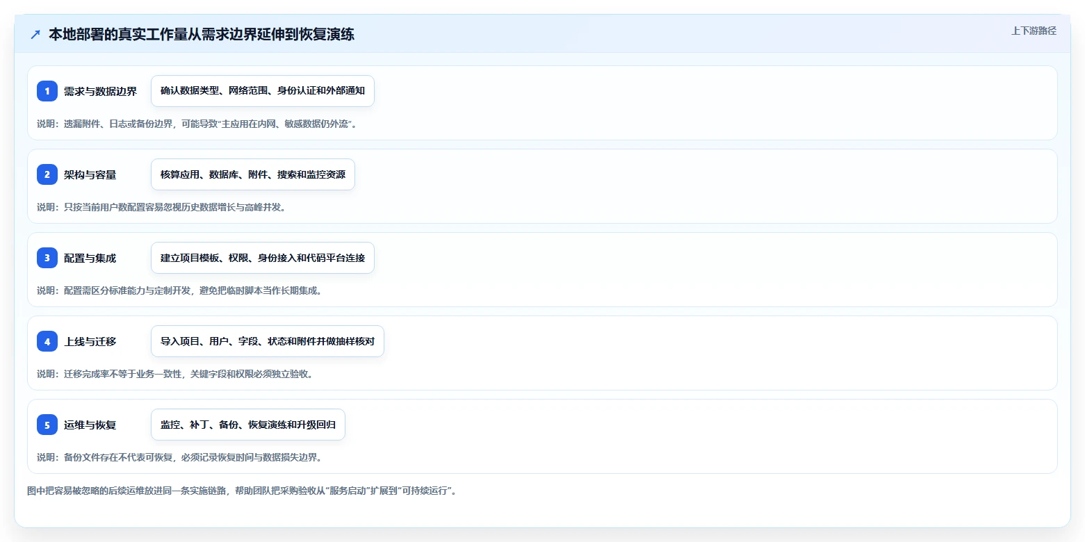Click the arrow icon beside the title

[35, 34]
